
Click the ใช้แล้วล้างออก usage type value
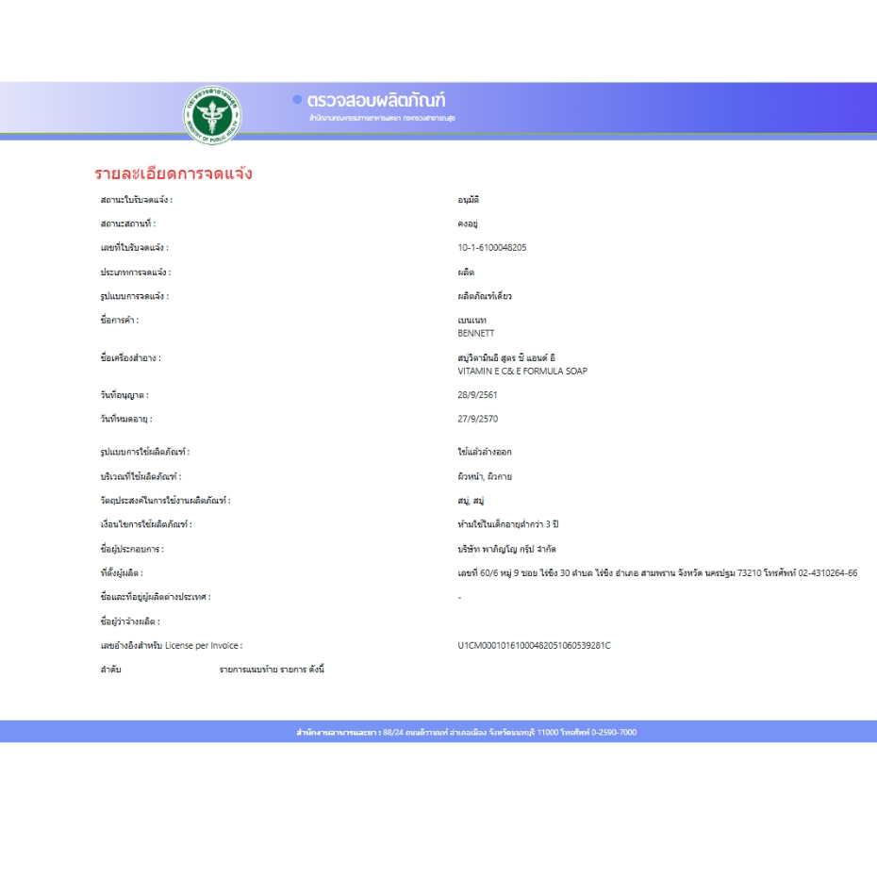pyautogui.click(x=485, y=453)
